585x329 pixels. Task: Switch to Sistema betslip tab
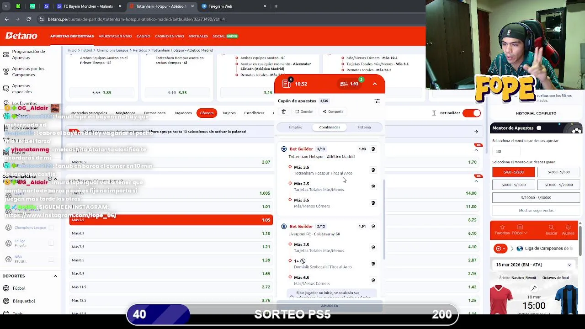(x=364, y=127)
